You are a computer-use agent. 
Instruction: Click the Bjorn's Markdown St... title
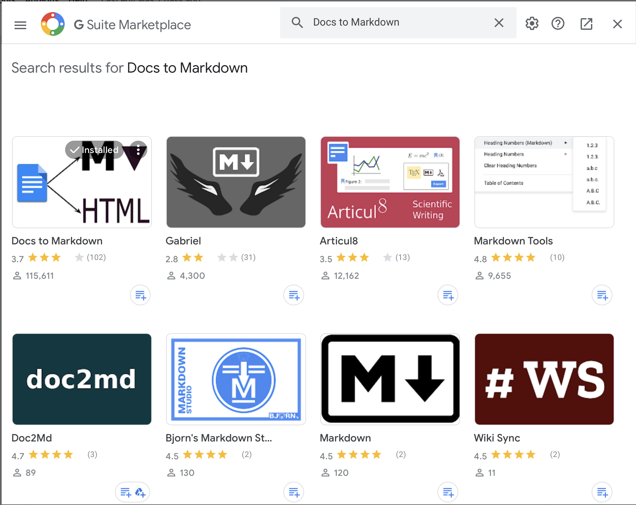coord(219,438)
